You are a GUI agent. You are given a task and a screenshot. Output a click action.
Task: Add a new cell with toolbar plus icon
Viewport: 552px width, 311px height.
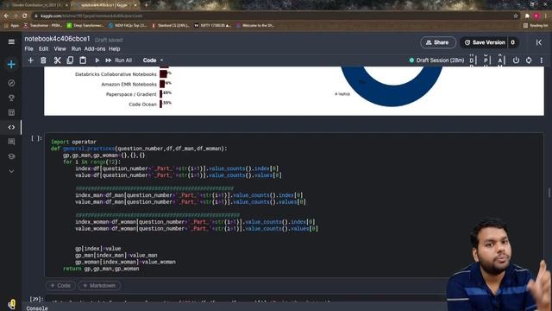(x=31, y=60)
